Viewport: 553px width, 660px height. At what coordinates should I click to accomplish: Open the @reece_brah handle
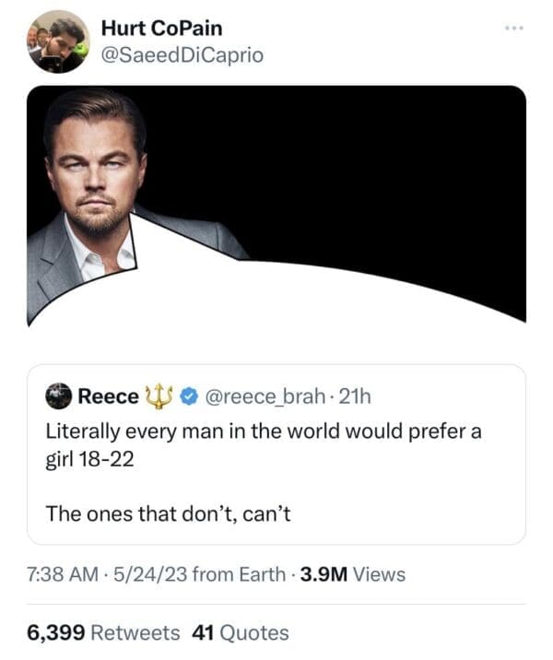261,397
